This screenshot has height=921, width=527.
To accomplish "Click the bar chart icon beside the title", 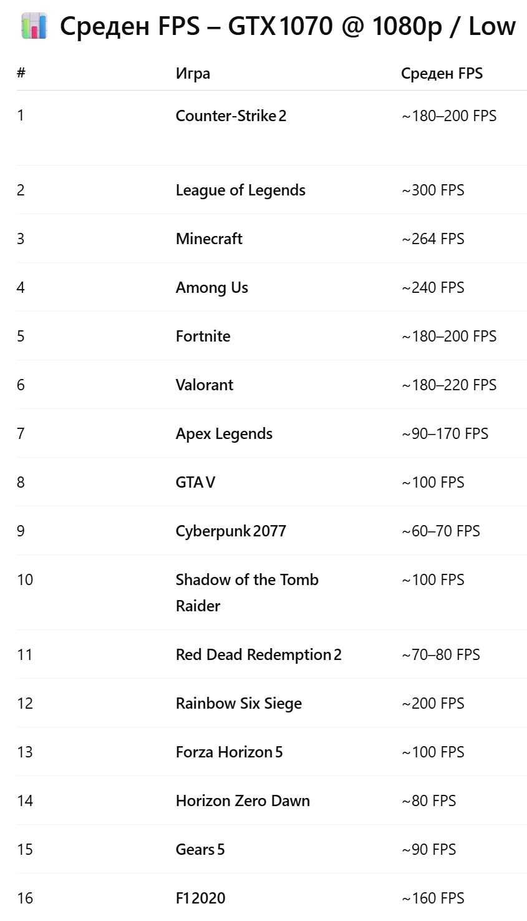I will [x=34, y=26].
